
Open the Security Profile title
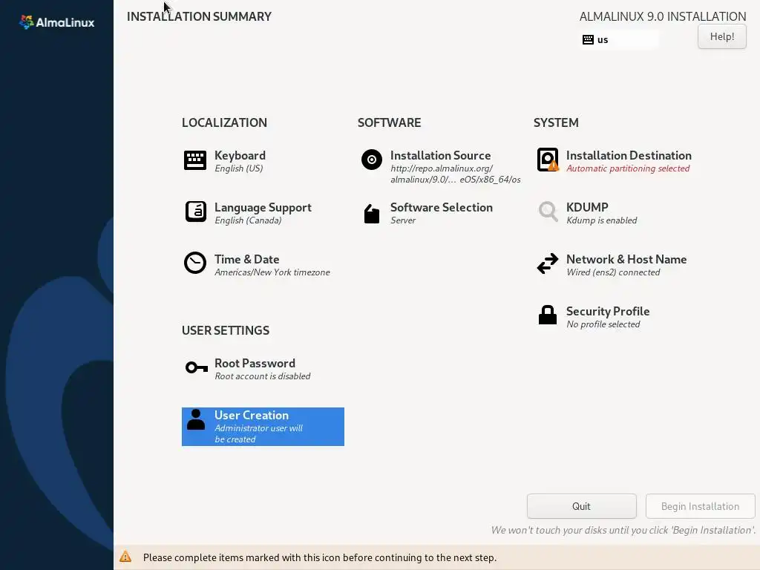click(608, 311)
